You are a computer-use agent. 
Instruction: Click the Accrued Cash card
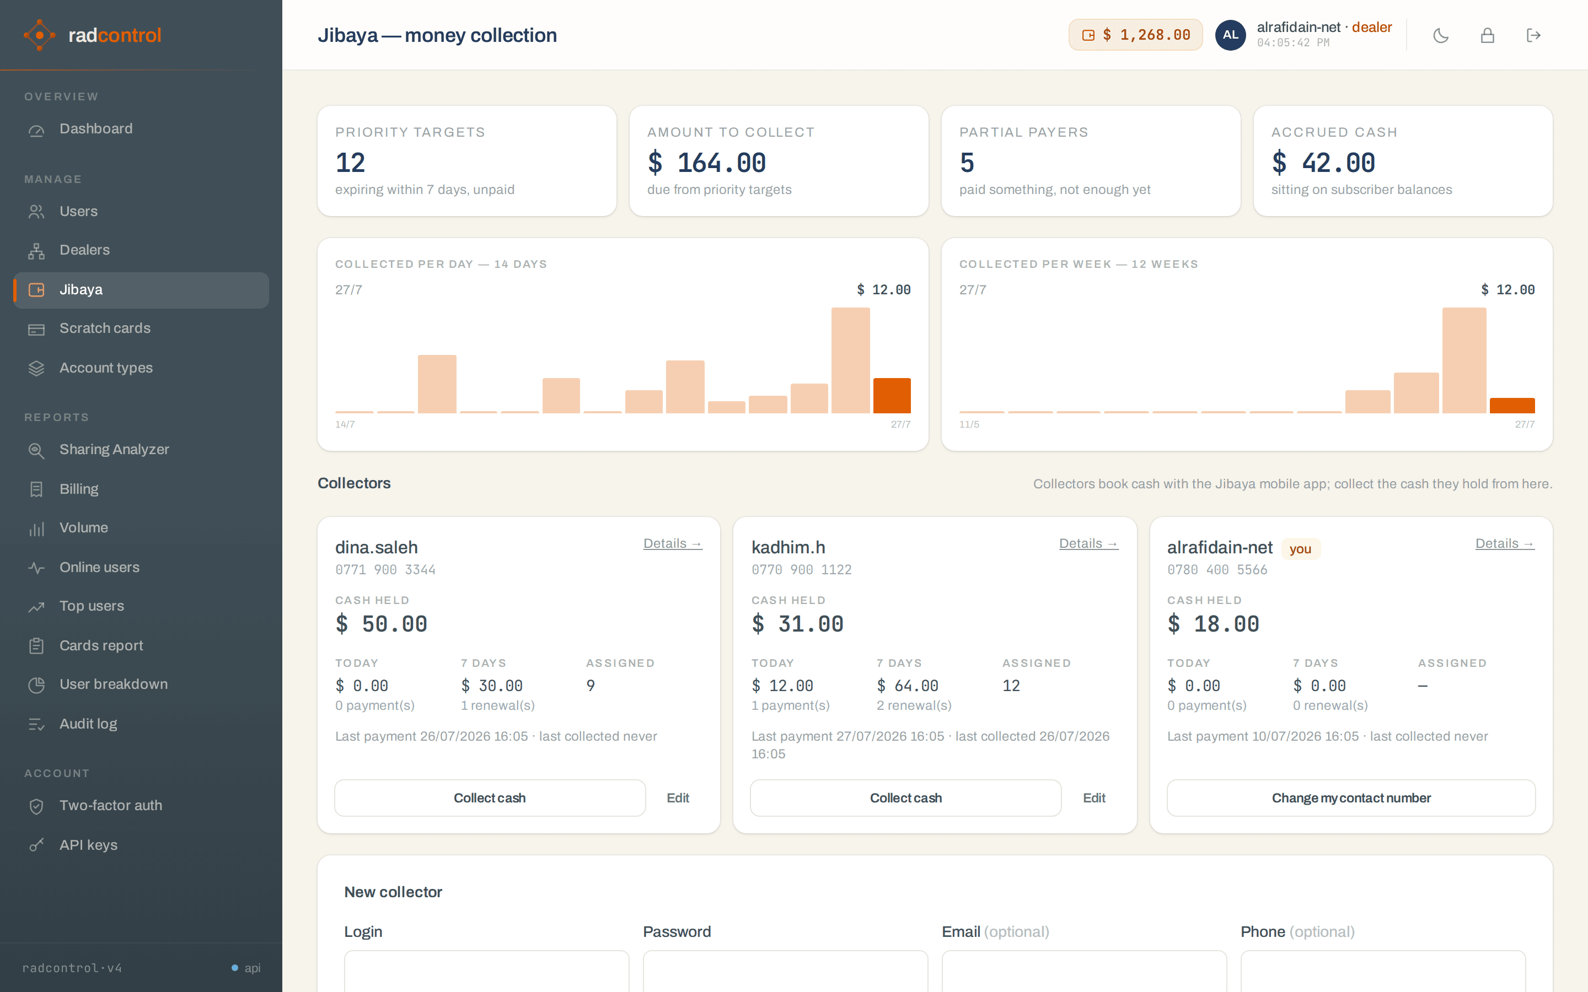1403,161
